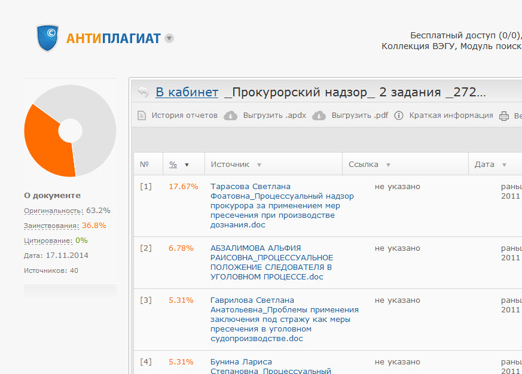
Task: Click the Оригинальность label
Action: pyautogui.click(x=53, y=211)
